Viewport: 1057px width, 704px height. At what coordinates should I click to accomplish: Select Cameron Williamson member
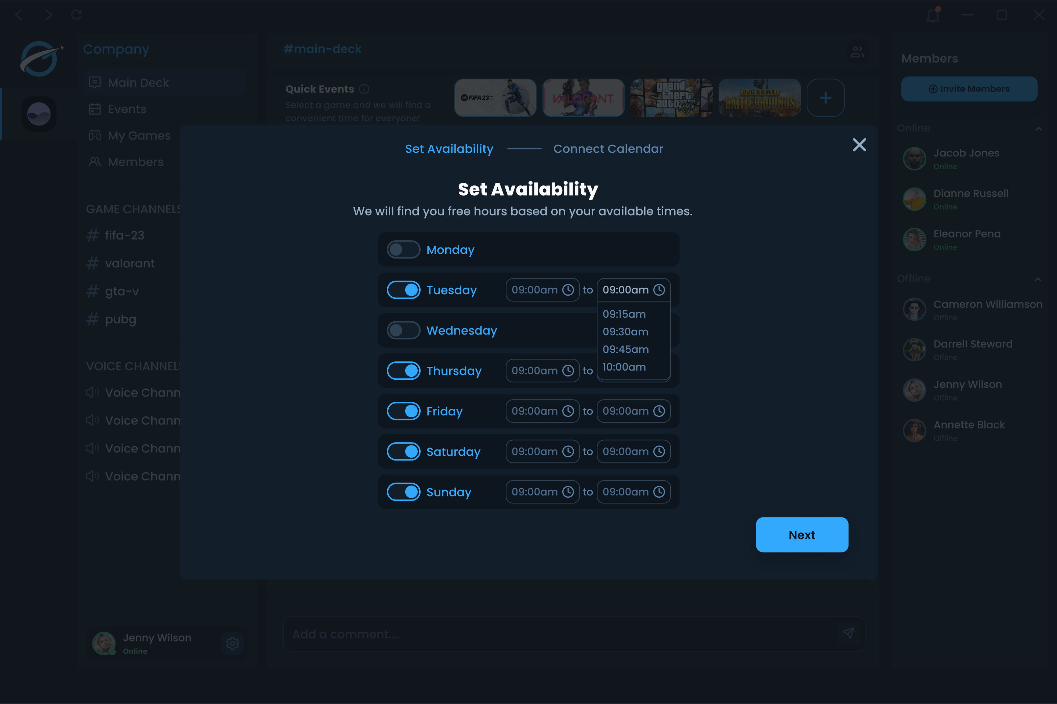(972, 309)
